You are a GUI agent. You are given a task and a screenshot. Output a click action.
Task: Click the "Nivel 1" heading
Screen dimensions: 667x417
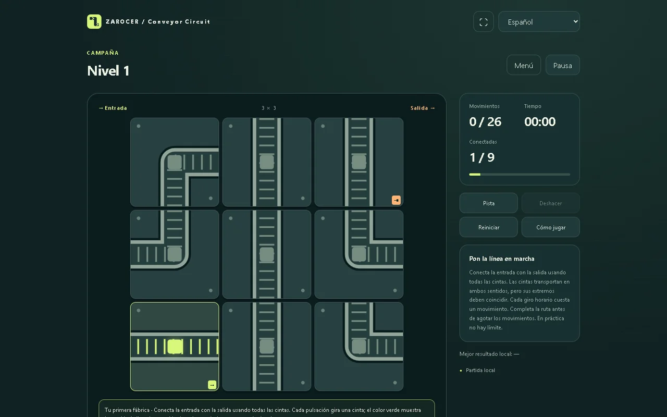108,71
